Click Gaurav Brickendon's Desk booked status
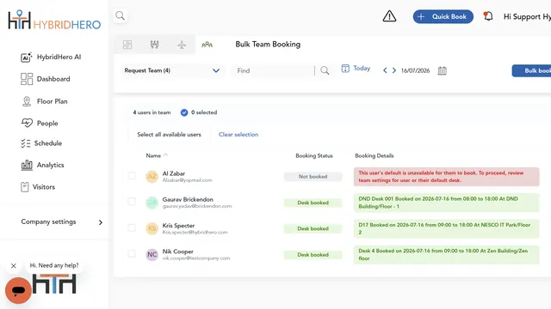551x309 pixels. (x=313, y=203)
